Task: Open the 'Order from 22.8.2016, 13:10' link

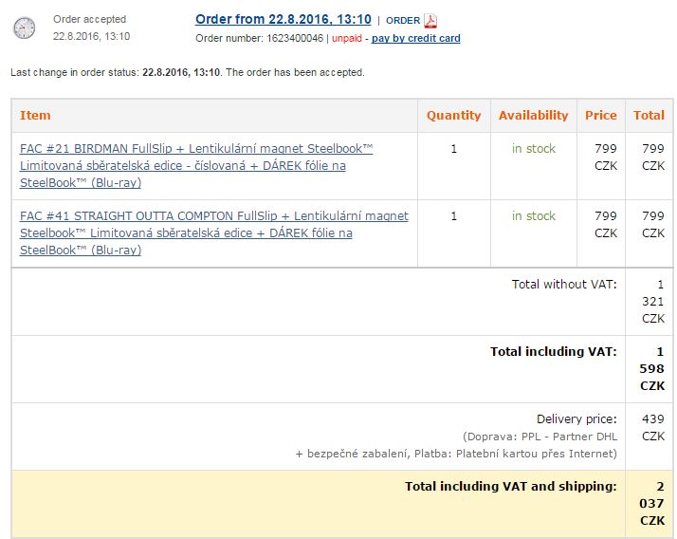Action: 283,19
